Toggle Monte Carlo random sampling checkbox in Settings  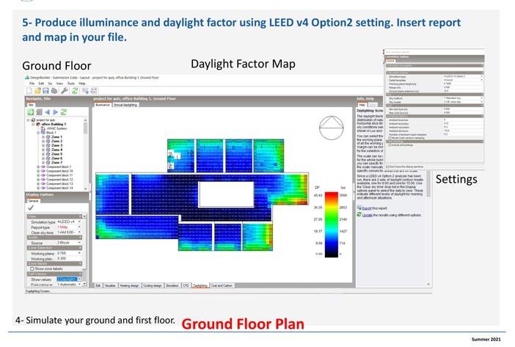click(x=390, y=138)
